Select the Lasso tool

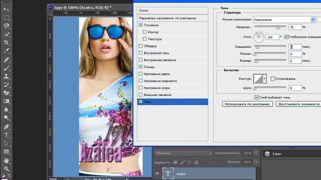point(7,26)
